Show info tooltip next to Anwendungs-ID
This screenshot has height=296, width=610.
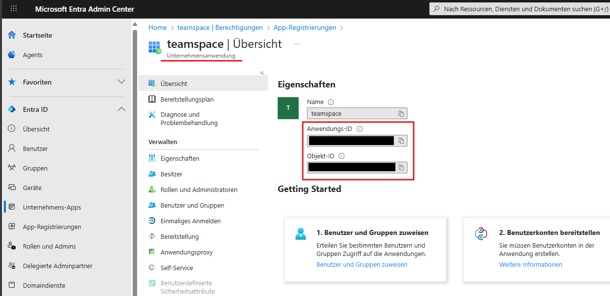[x=360, y=129]
